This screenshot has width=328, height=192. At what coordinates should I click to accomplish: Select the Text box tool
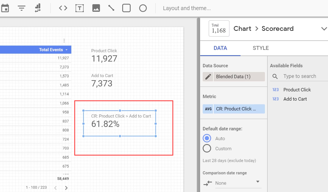click(80, 8)
